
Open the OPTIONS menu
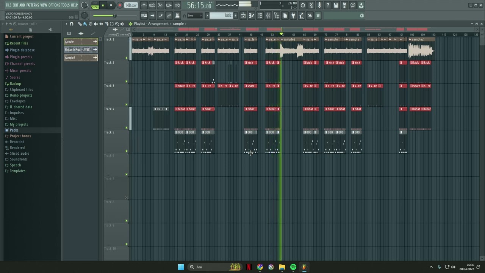pos(54,5)
